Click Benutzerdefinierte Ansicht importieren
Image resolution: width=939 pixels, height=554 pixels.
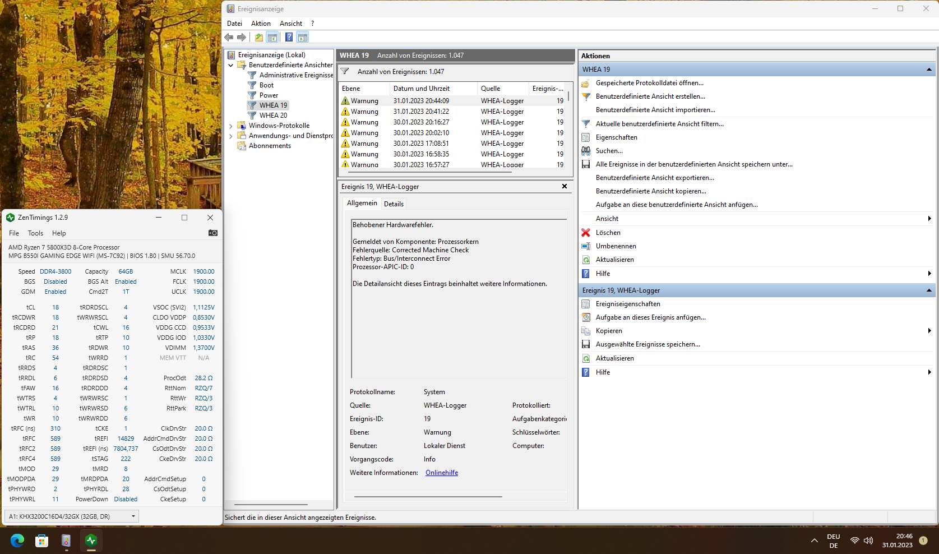(655, 110)
